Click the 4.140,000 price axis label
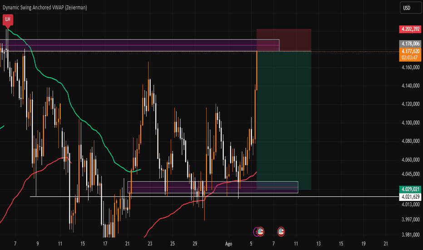This screenshot has height=250, width=423. [410, 85]
